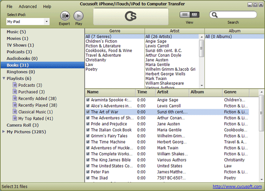Viewport: 265px width, 191px height.
Task: Select Ringtones (0) category
Action: 21,72
